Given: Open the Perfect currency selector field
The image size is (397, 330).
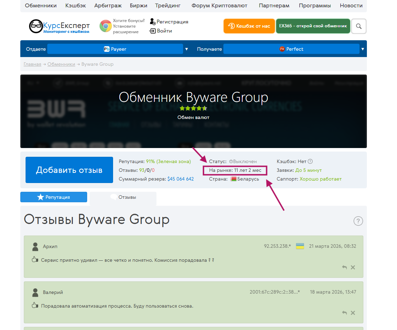Looking at the screenshot, I should coord(291,49).
